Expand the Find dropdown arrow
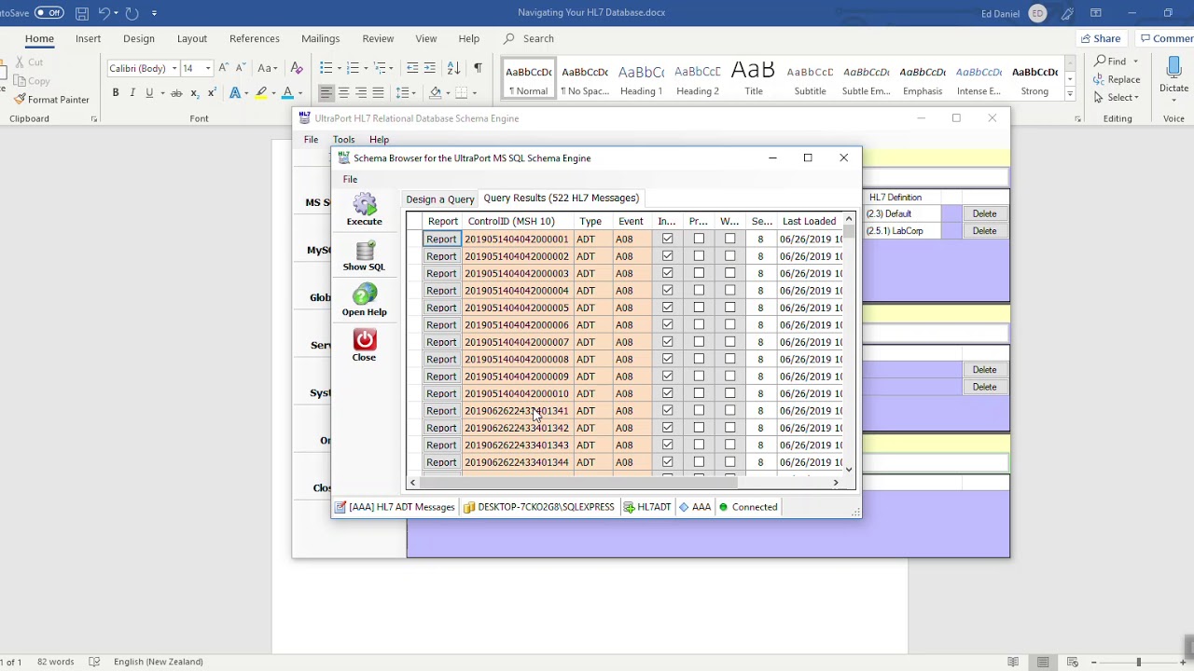The height and width of the screenshot is (671, 1194). coord(1135,62)
